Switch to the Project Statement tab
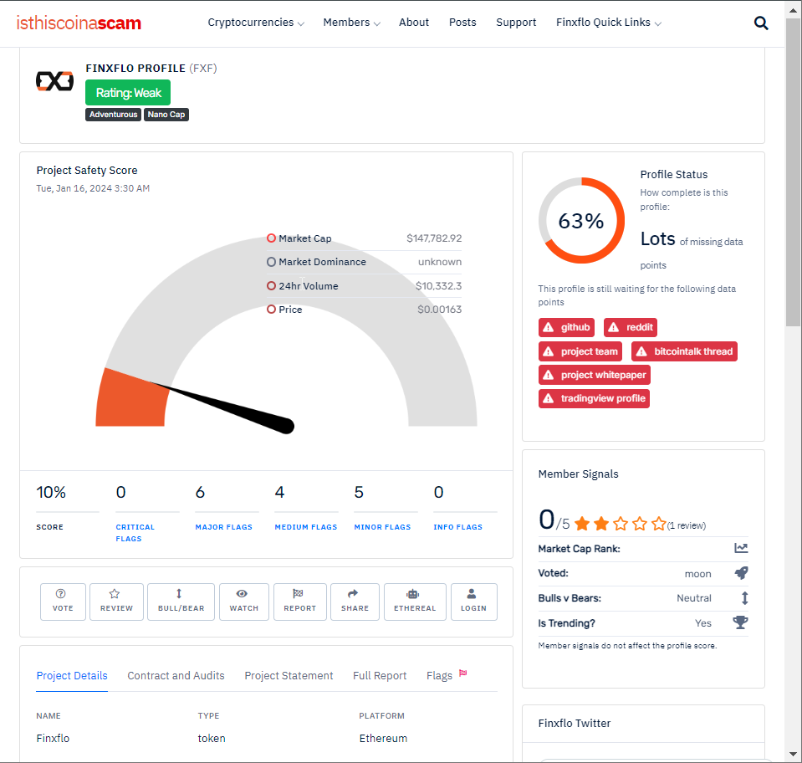 tap(289, 675)
